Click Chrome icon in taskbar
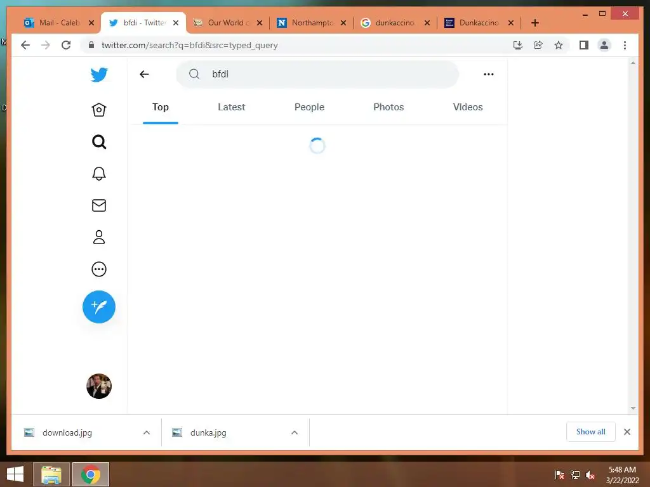The image size is (650, 487). pyautogui.click(x=91, y=474)
